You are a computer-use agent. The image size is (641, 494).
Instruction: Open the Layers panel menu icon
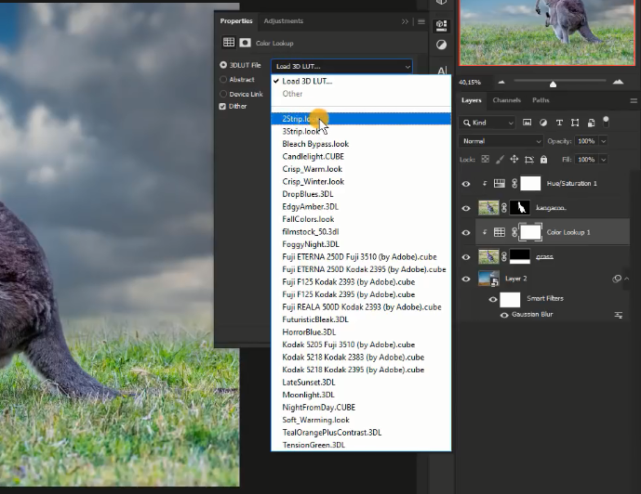(x=632, y=100)
